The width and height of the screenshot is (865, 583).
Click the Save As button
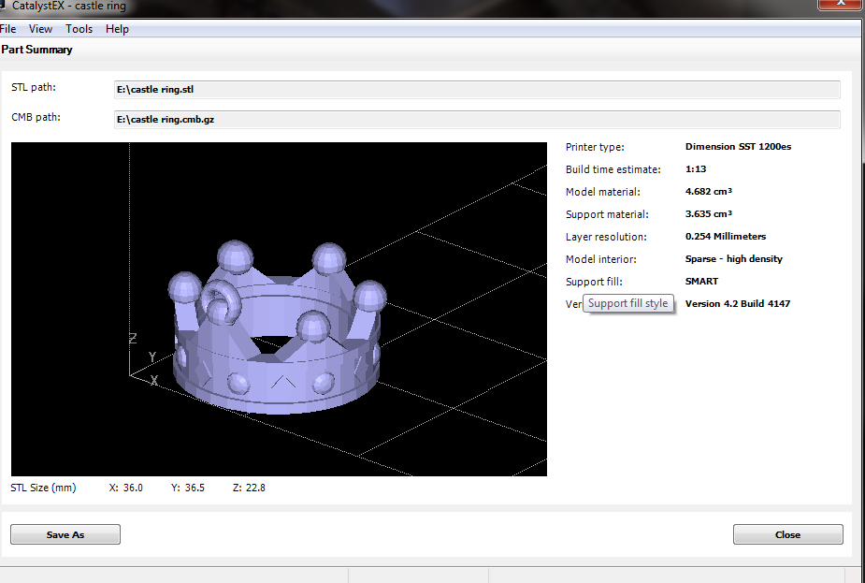point(65,534)
